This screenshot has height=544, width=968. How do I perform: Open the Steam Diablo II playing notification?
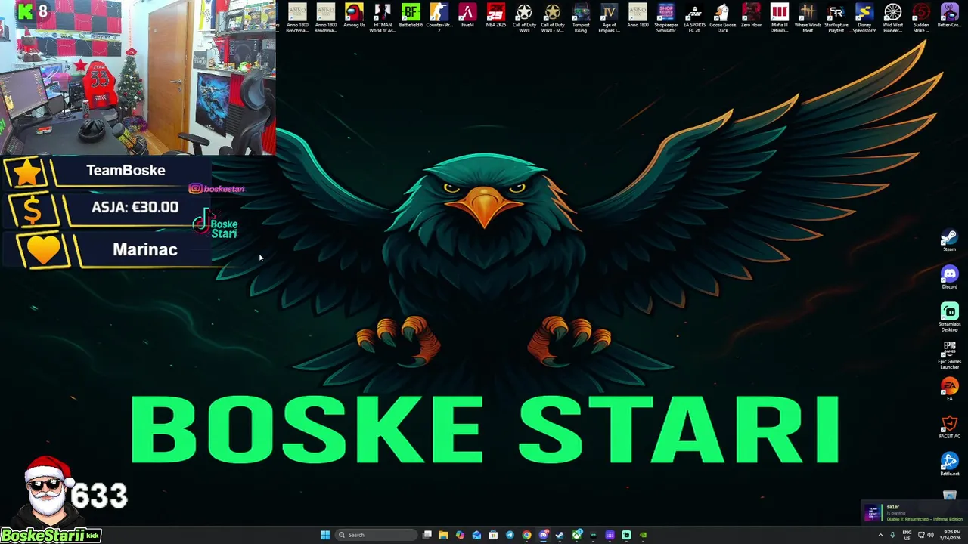(x=914, y=513)
